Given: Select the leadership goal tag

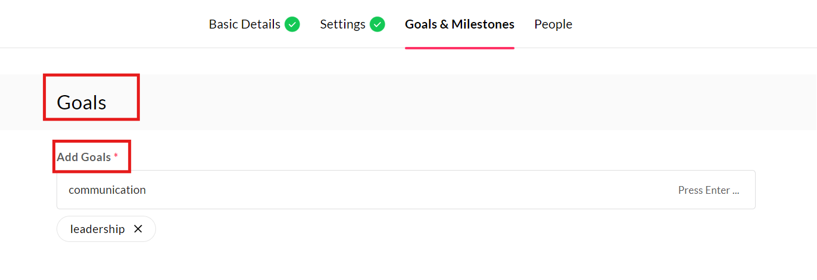Looking at the screenshot, I should tap(98, 229).
